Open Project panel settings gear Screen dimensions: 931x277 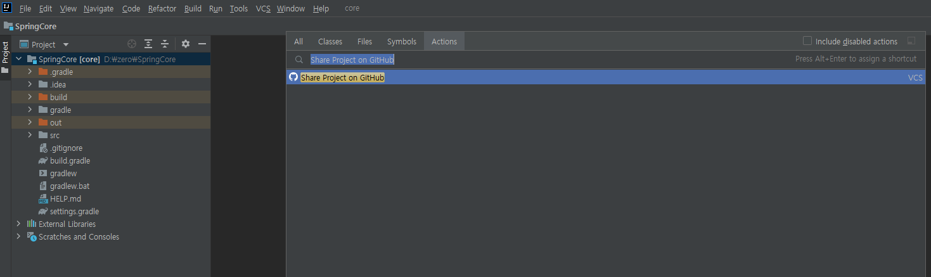(x=186, y=44)
